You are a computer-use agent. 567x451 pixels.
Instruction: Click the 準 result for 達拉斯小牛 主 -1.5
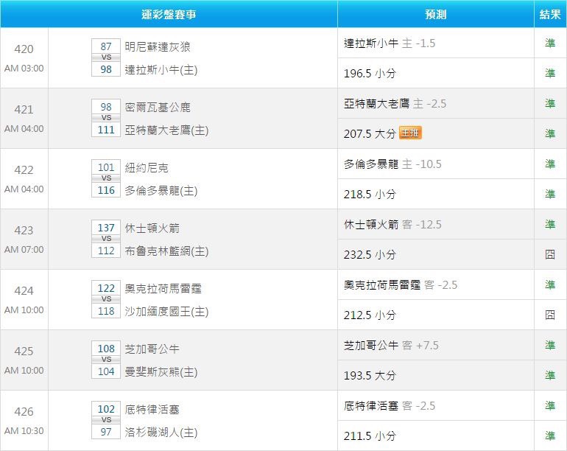[x=550, y=43]
